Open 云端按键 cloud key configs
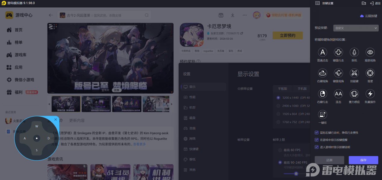This screenshot has height=180, width=382. (x=368, y=16)
